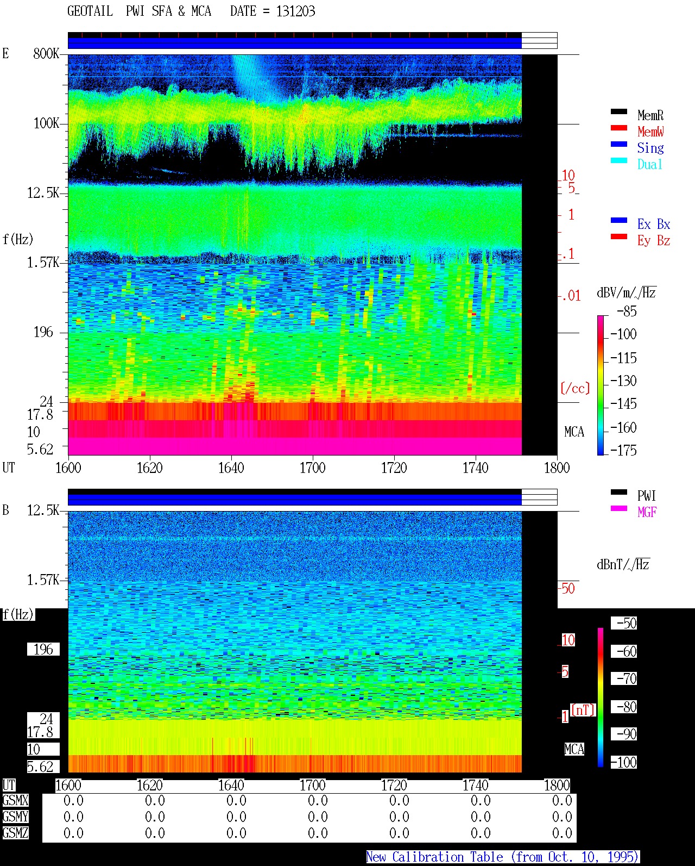Screen dimensions: 695x866
Task: Click the red [/cc] density unit label
Action: pyautogui.click(x=575, y=388)
